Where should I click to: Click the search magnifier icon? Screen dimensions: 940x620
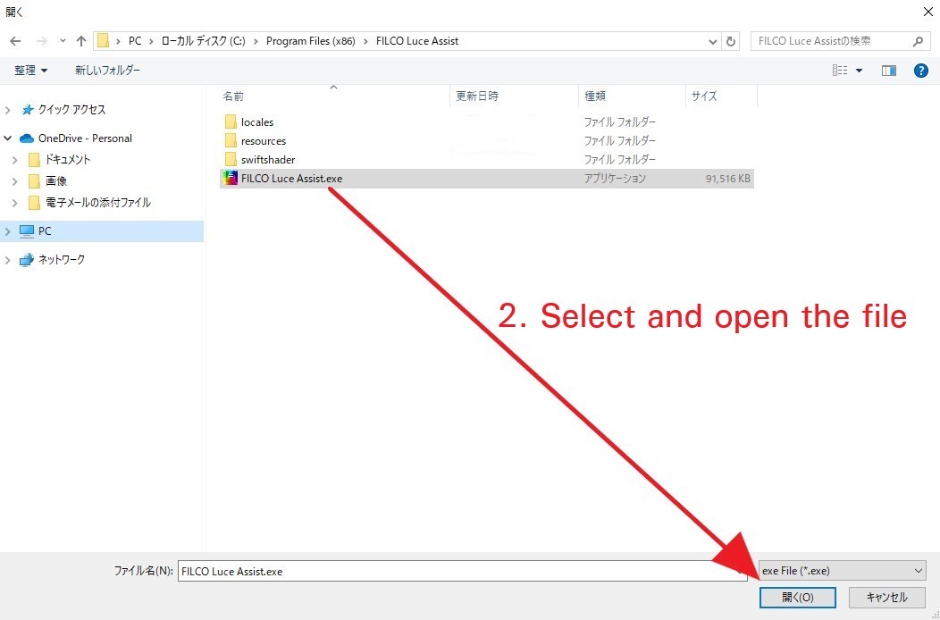pos(918,41)
